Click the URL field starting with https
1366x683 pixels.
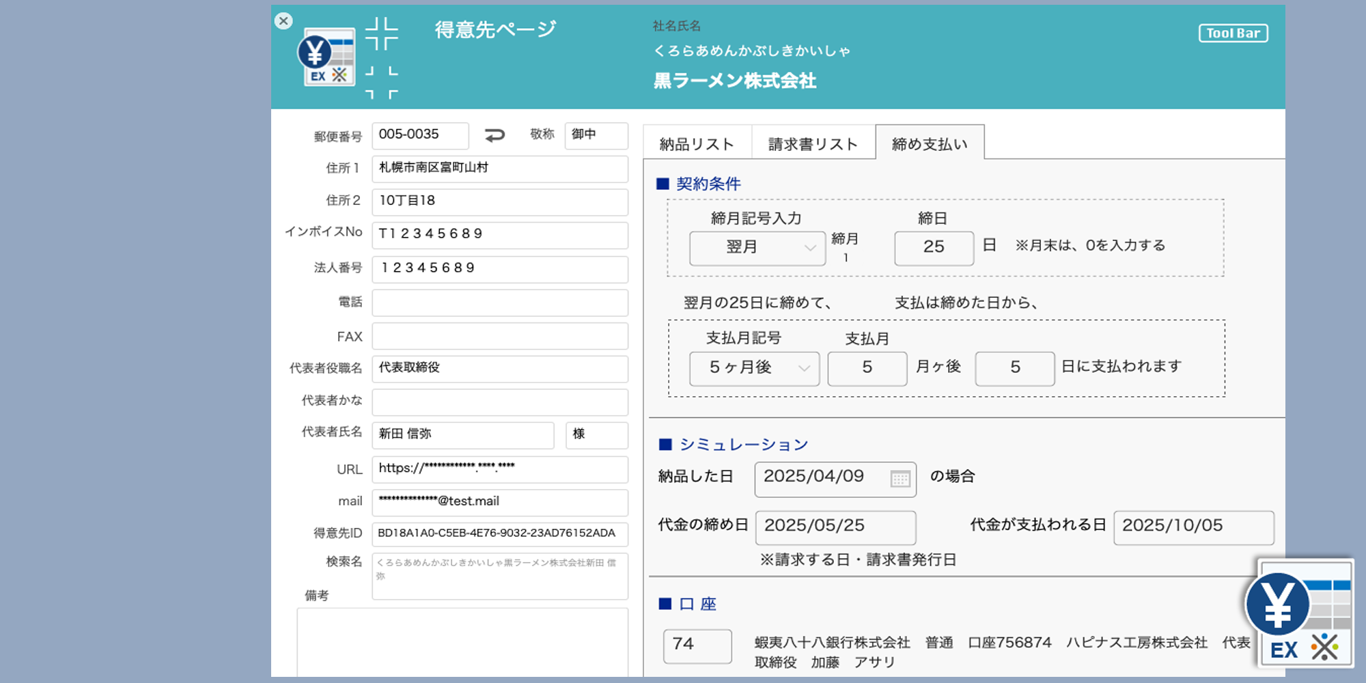(499, 469)
